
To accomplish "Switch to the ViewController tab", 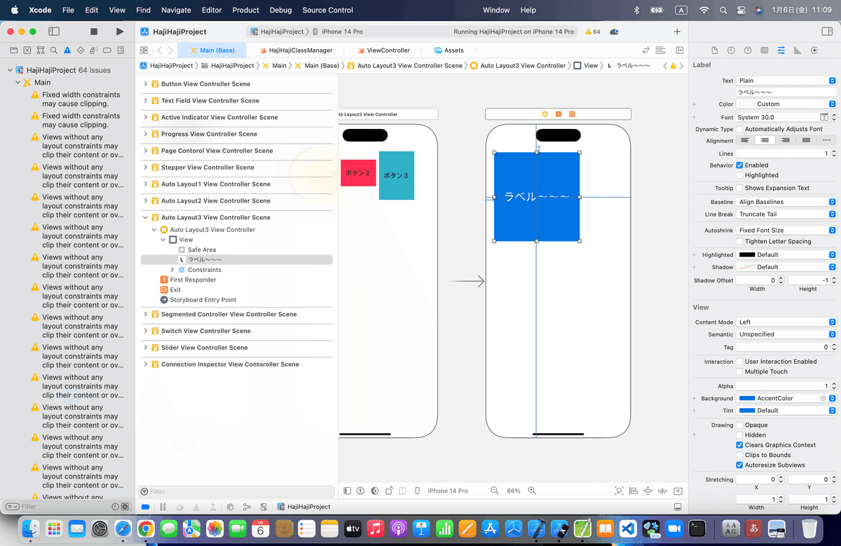I will [x=384, y=50].
